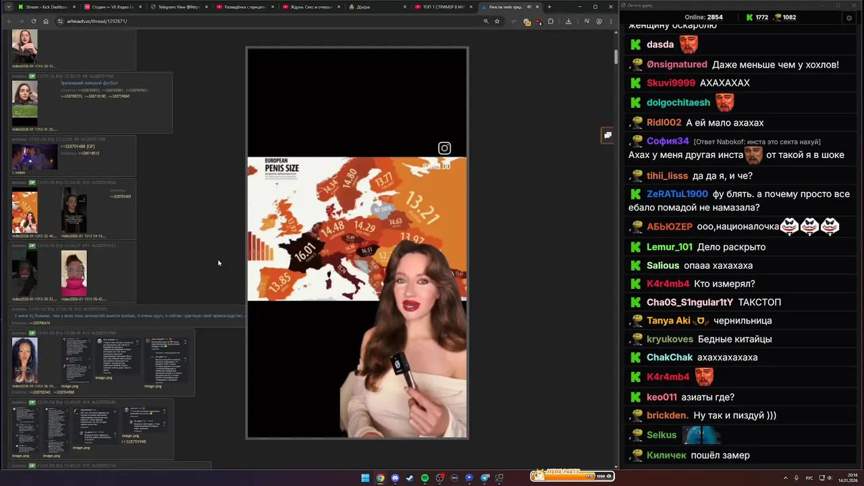Click chat username ZeRATuL1900
Screen dimensions: 864x486
(x=677, y=194)
